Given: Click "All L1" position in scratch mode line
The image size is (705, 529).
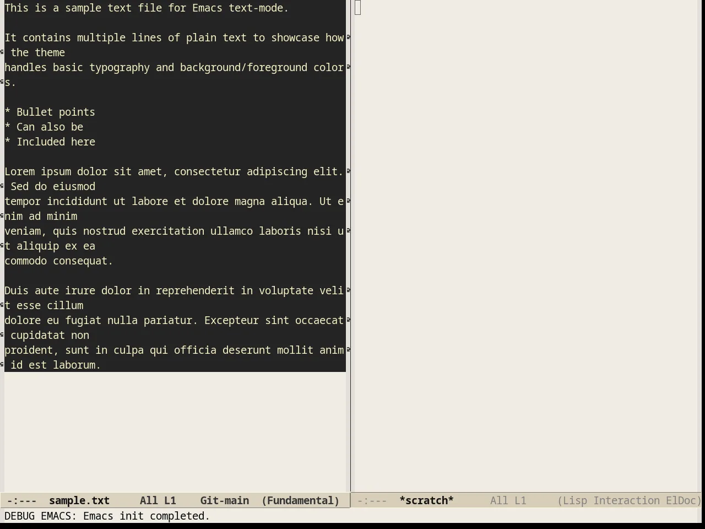Looking at the screenshot, I should [x=508, y=500].
